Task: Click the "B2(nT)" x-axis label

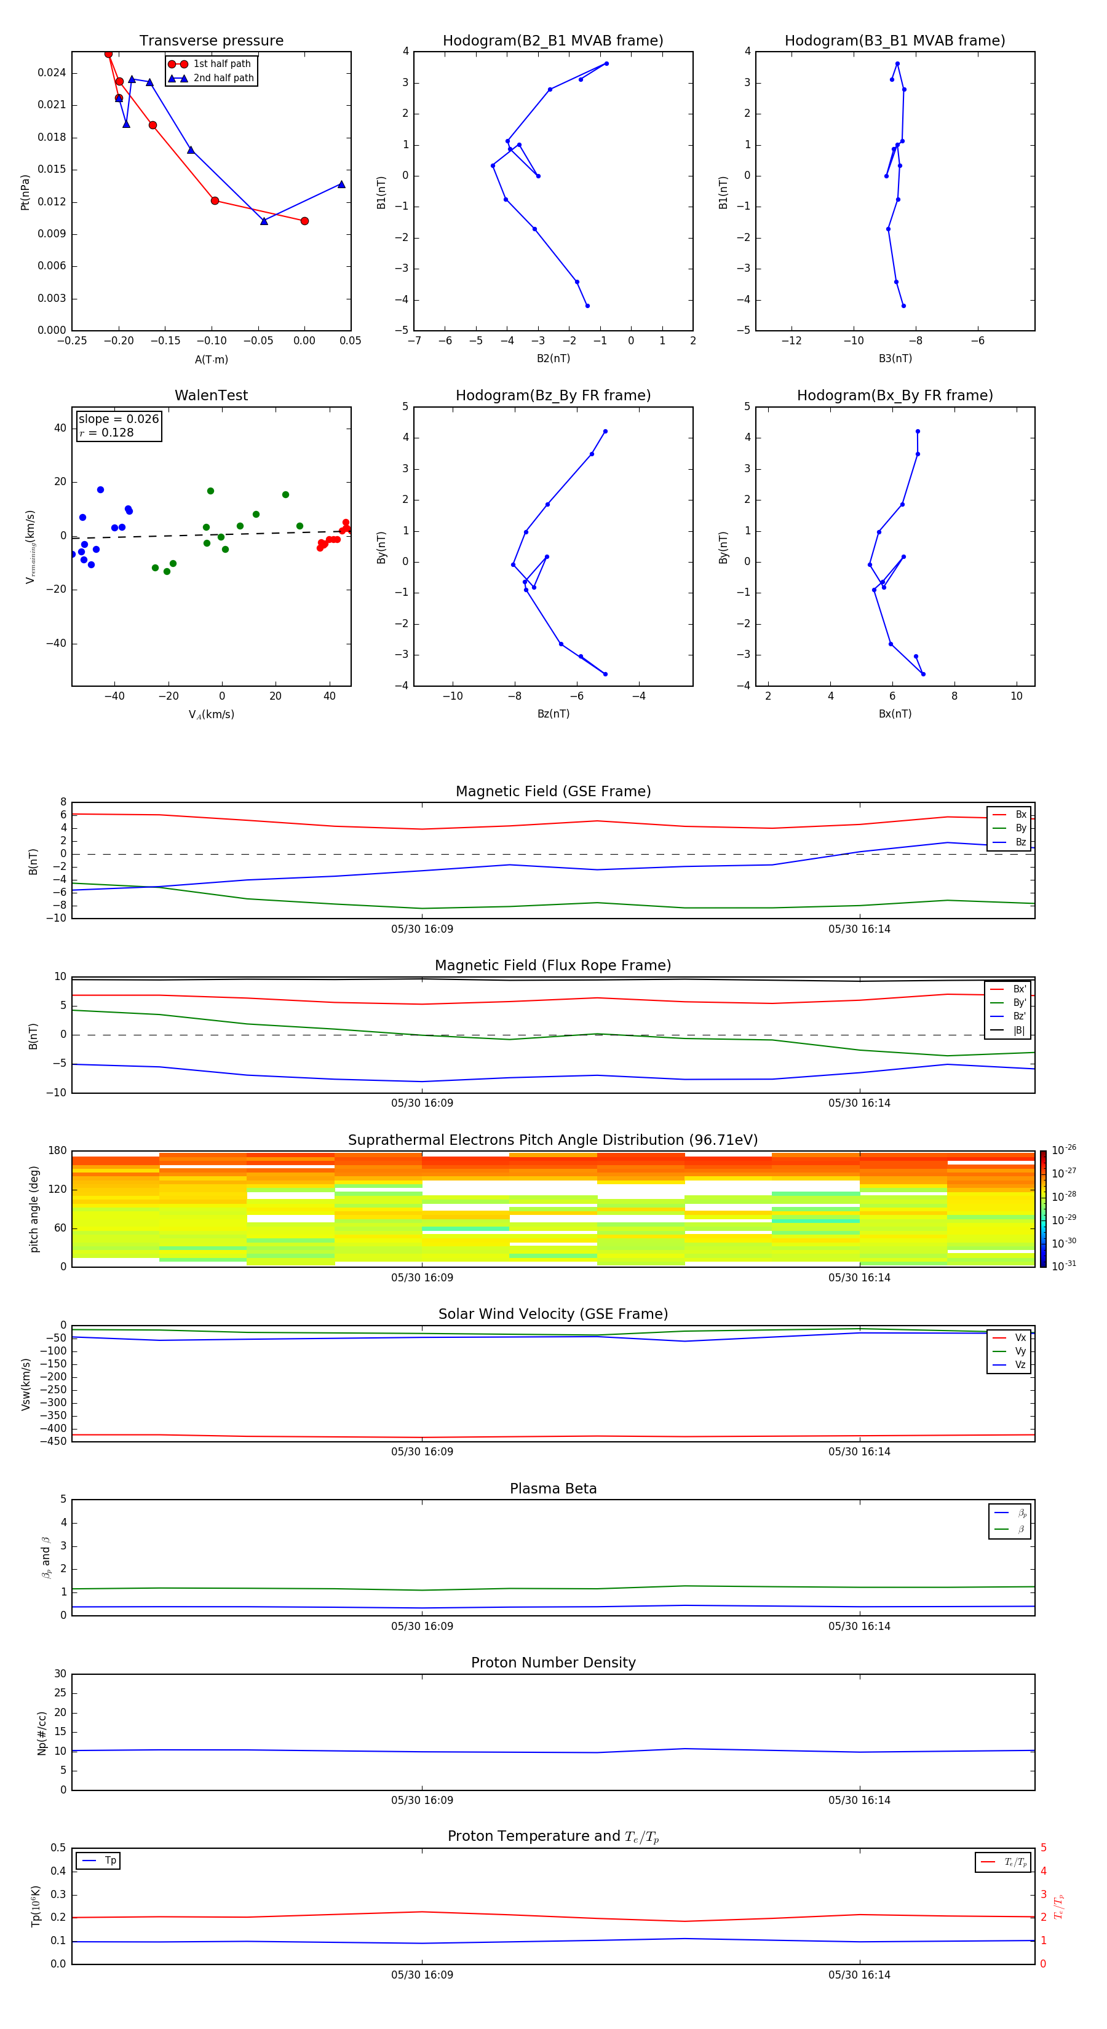Action: point(553,358)
